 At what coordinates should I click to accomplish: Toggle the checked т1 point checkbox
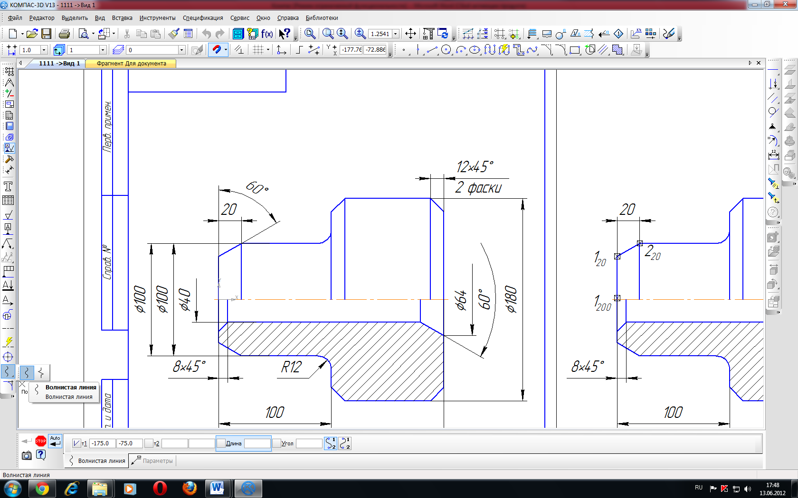(76, 443)
